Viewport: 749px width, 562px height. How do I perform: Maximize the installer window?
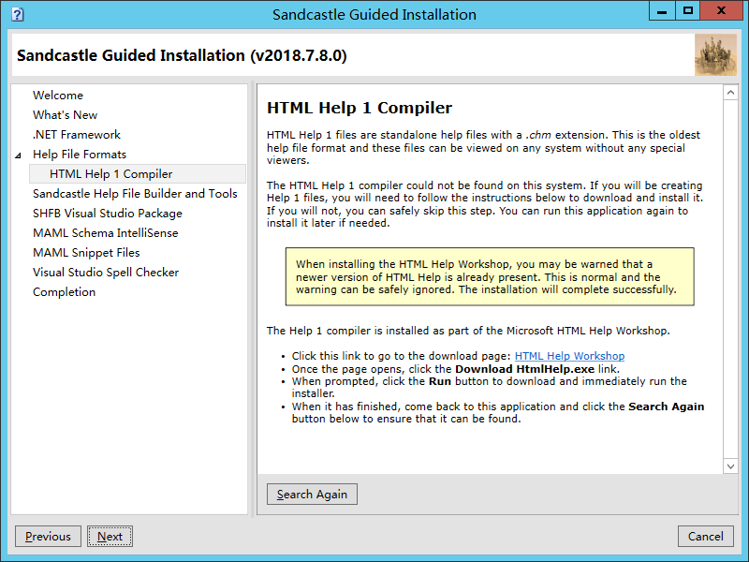click(x=688, y=11)
